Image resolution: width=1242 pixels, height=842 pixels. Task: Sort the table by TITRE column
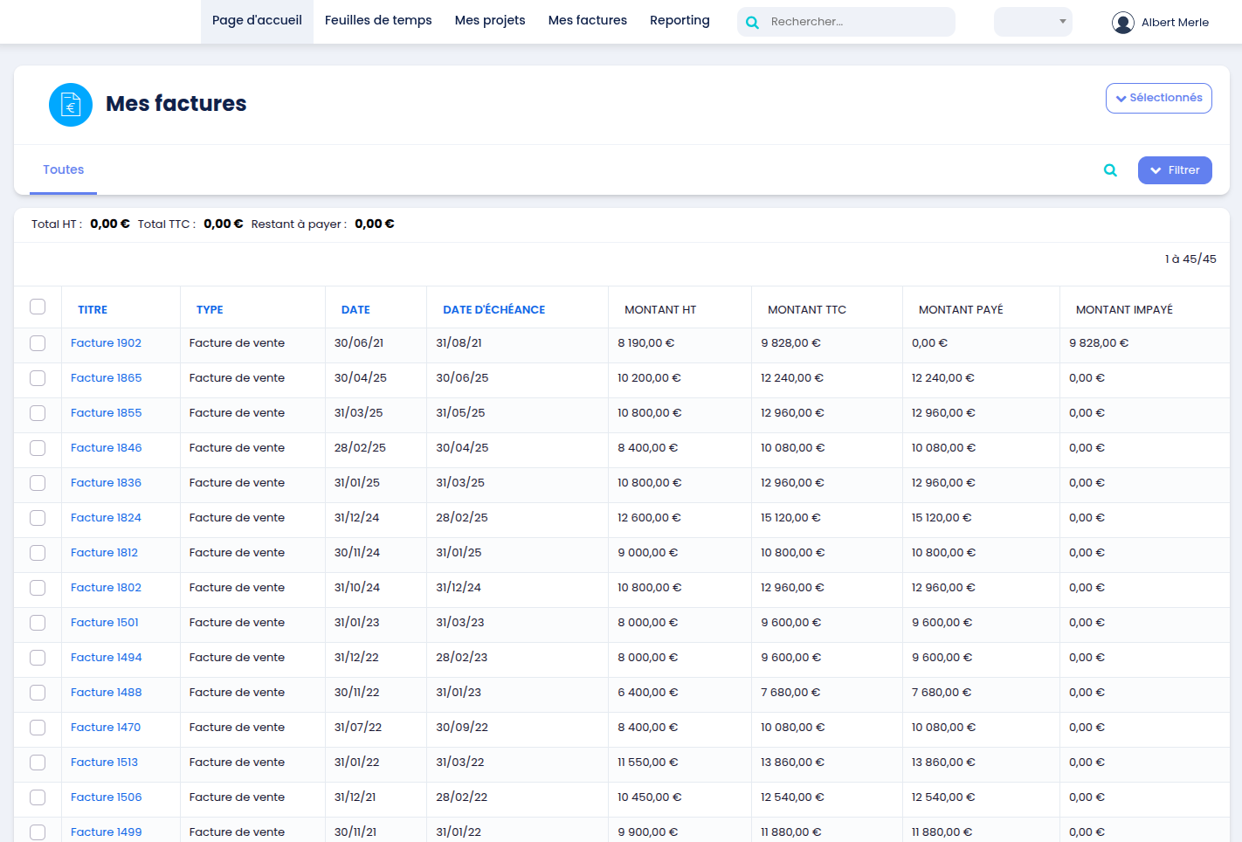[x=93, y=310]
